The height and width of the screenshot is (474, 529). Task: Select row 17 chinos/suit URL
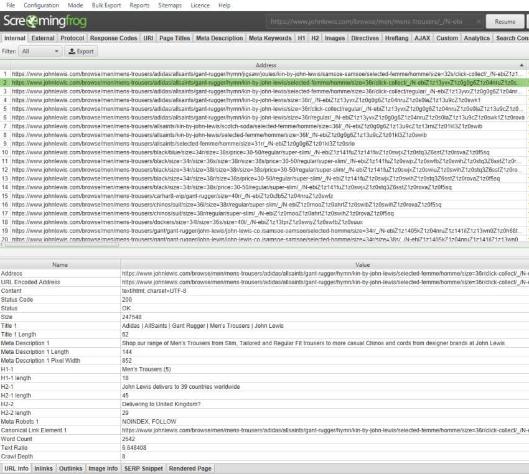point(203,213)
